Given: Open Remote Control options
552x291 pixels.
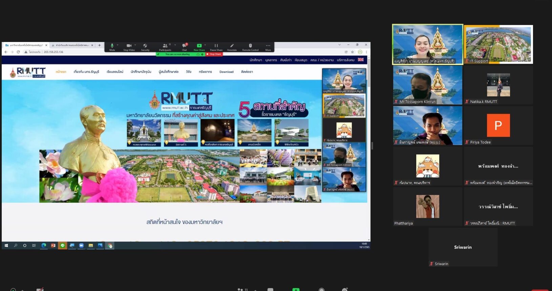Looking at the screenshot, I should coord(250,47).
